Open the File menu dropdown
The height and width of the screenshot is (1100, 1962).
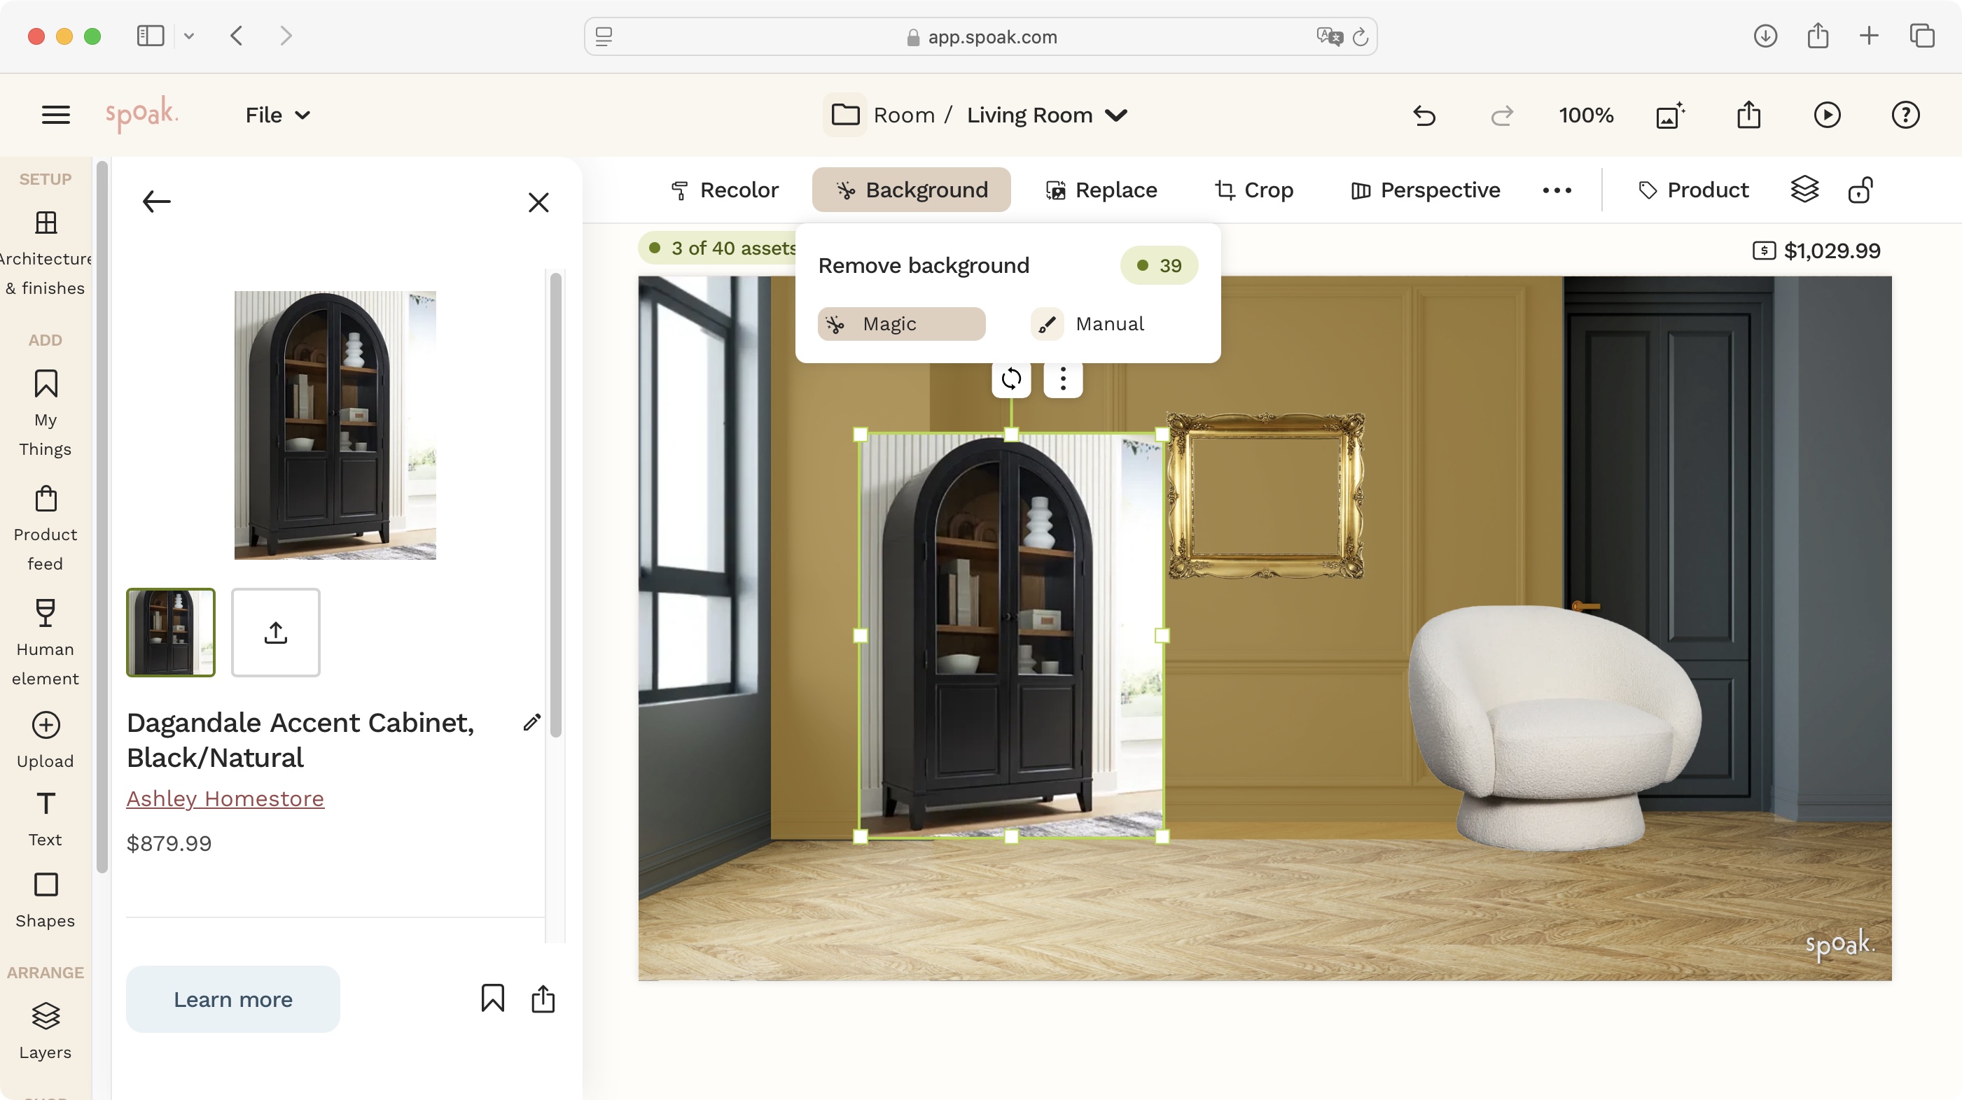click(277, 115)
